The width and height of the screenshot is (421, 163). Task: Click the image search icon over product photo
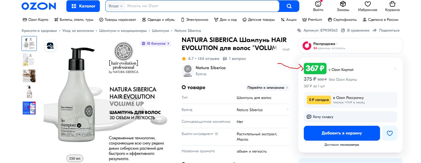tap(50, 46)
